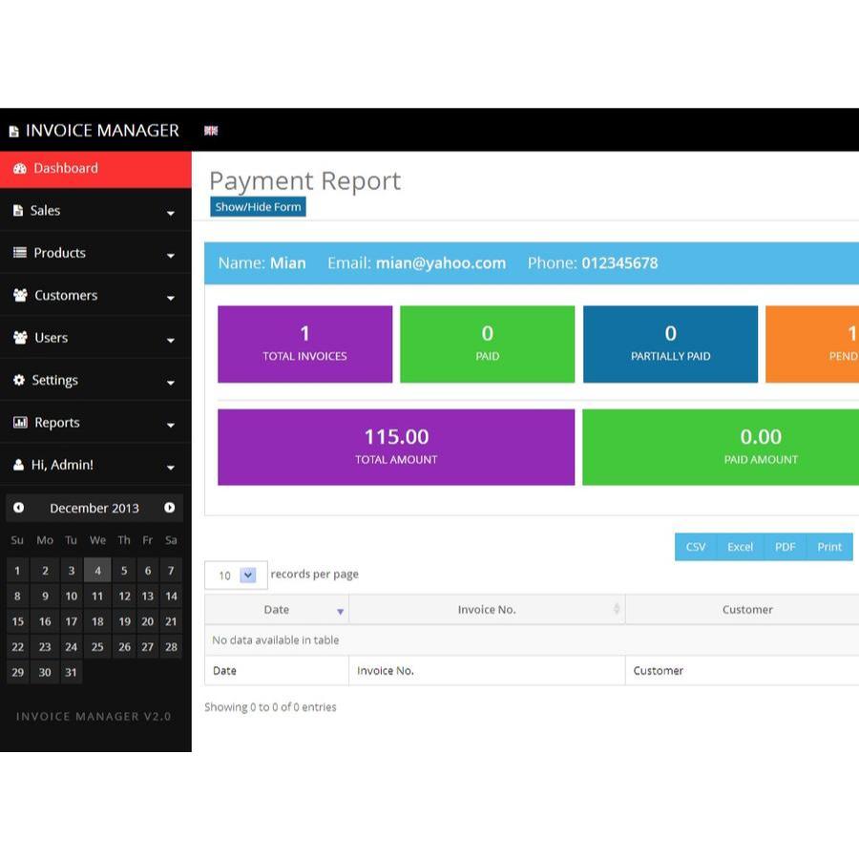Expand the Sales menu arrow
The height and width of the screenshot is (859, 859).
[x=171, y=213]
